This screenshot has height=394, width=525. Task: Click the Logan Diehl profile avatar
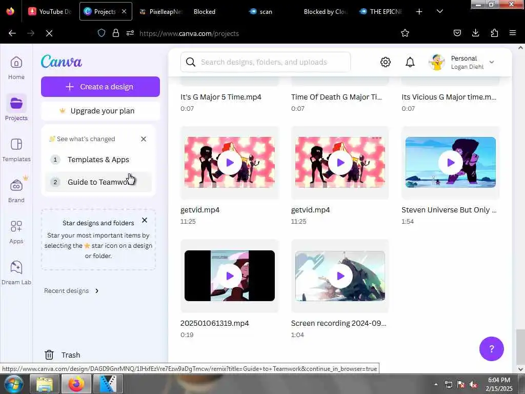click(x=437, y=62)
